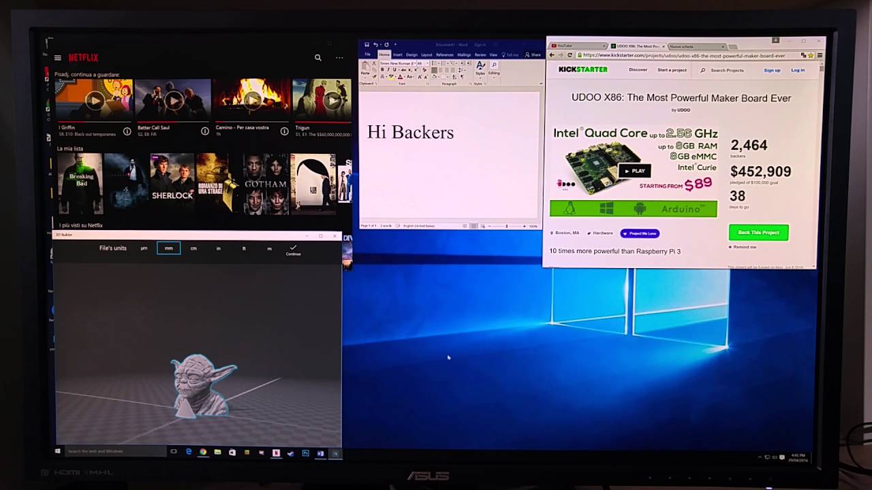The image size is (872, 490).
Task: Click the Word zoom slider
Action: (506, 225)
